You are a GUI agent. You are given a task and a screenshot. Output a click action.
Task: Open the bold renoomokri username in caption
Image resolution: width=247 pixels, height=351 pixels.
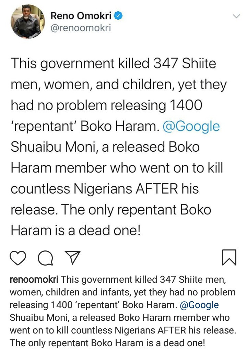pos(34,280)
